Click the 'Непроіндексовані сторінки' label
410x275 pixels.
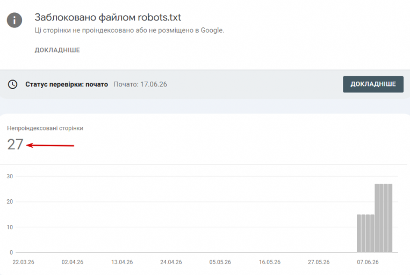click(45, 128)
